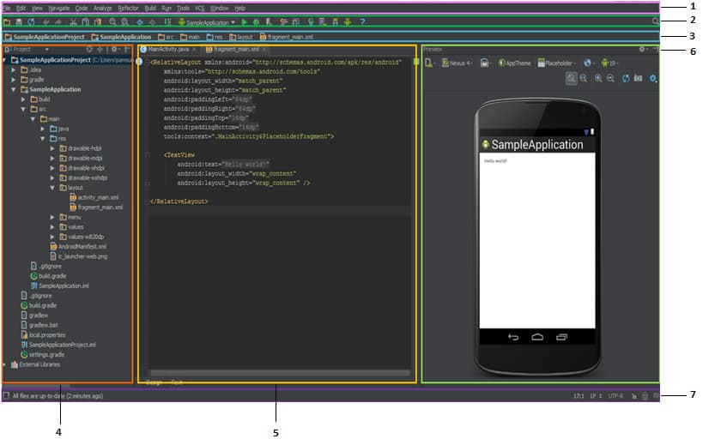Viewport: 715px width, 445px height.
Task: Expand the .idea folder arrow
Action: pyautogui.click(x=14, y=69)
